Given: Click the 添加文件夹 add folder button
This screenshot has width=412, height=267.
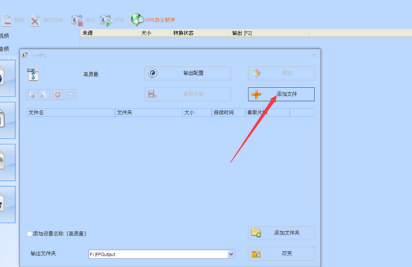Looking at the screenshot, I should [281, 233].
